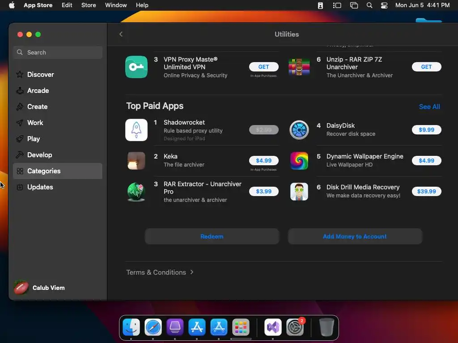Open Spotlight search in menu bar
Image resolution: width=458 pixels, height=343 pixels.
click(x=369, y=5)
